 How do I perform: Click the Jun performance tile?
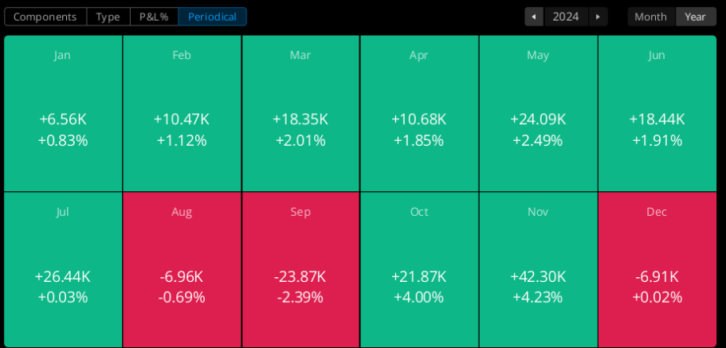point(657,113)
